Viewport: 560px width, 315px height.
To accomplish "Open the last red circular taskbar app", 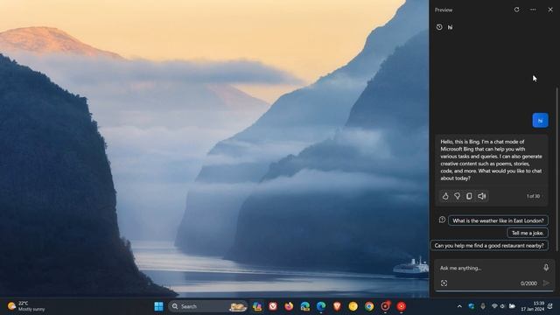I will 402,306.
